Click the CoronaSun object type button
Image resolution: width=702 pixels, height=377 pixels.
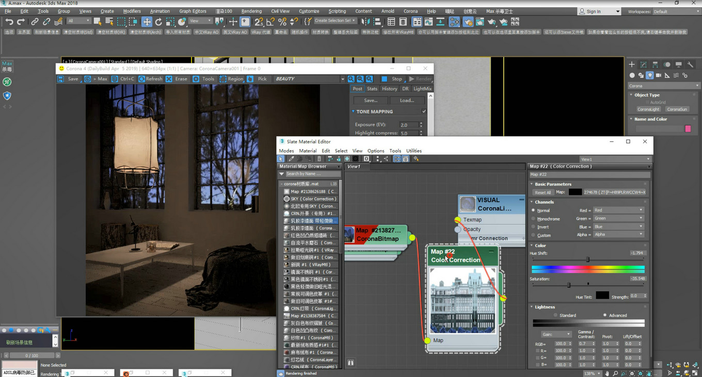tap(677, 109)
